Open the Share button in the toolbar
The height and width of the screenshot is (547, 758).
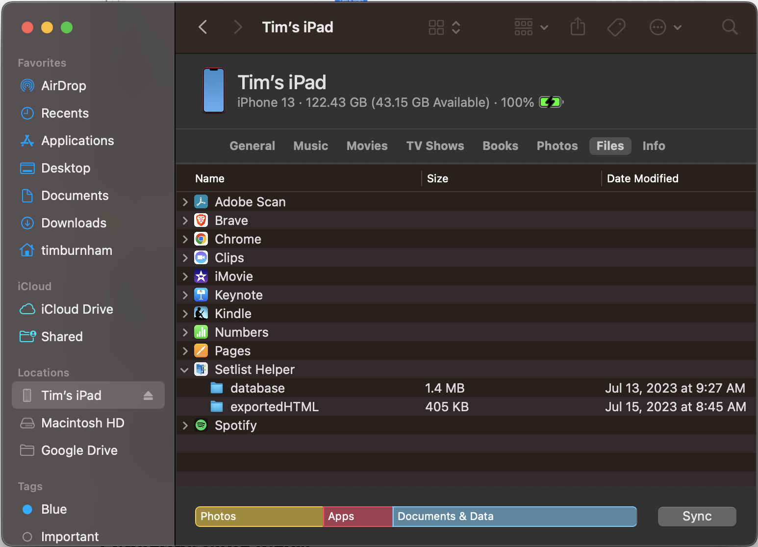(578, 27)
